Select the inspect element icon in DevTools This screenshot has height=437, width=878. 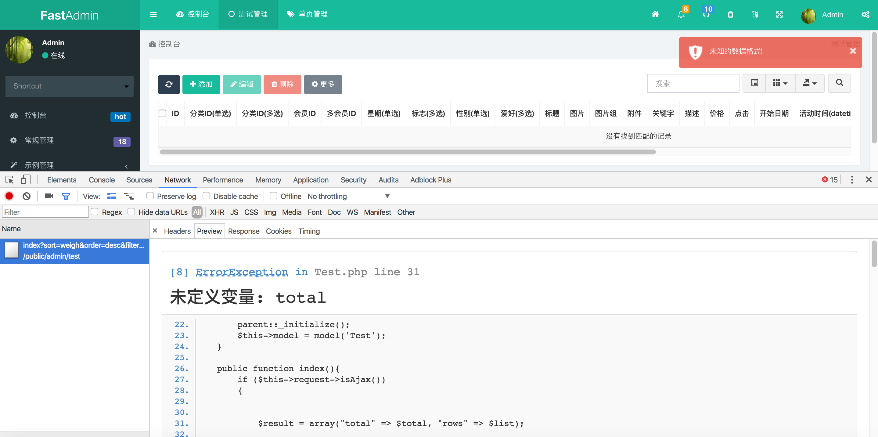coord(9,180)
